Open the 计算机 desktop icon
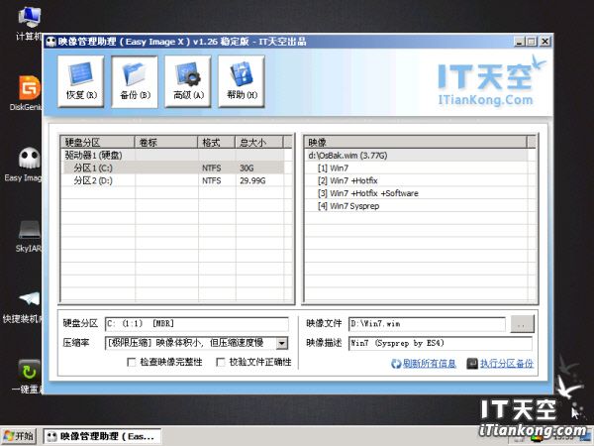Image resolution: width=594 pixels, height=446 pixels. click(x=29, y=23)
